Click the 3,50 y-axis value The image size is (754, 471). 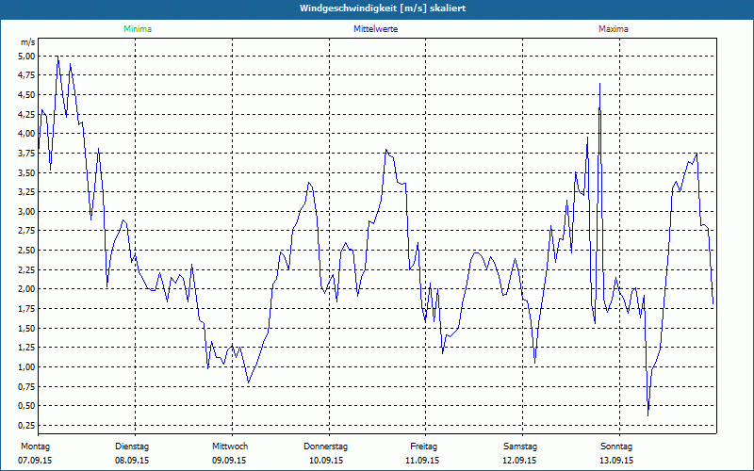pos(27,172)
